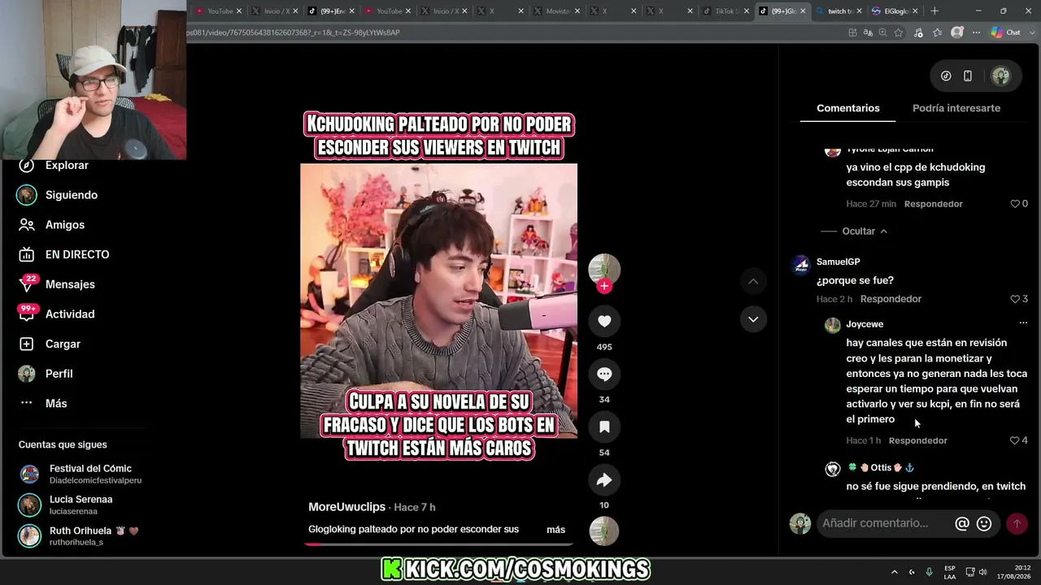Open a new browser tab
This screenshot has height=585, width=1041.
[x=934, y=11]
